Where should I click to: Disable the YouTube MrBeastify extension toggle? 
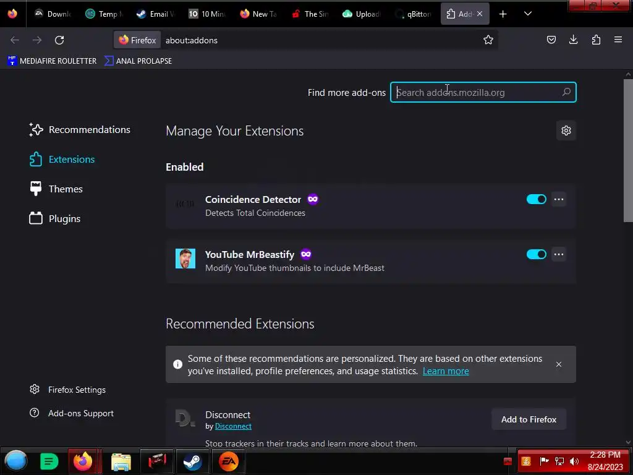[x=536, y=254]
